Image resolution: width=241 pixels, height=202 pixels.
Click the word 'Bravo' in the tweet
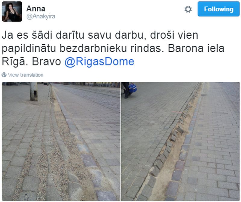[x=46, y=62]
